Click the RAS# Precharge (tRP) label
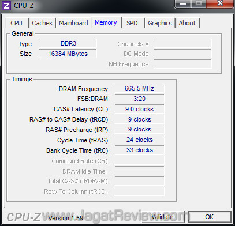Screen dimensions: 235x226 77,130
